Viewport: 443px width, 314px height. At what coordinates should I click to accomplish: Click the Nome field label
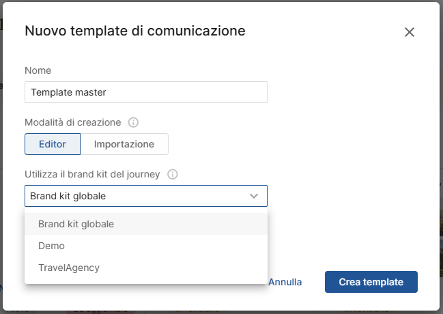[38, 70]
